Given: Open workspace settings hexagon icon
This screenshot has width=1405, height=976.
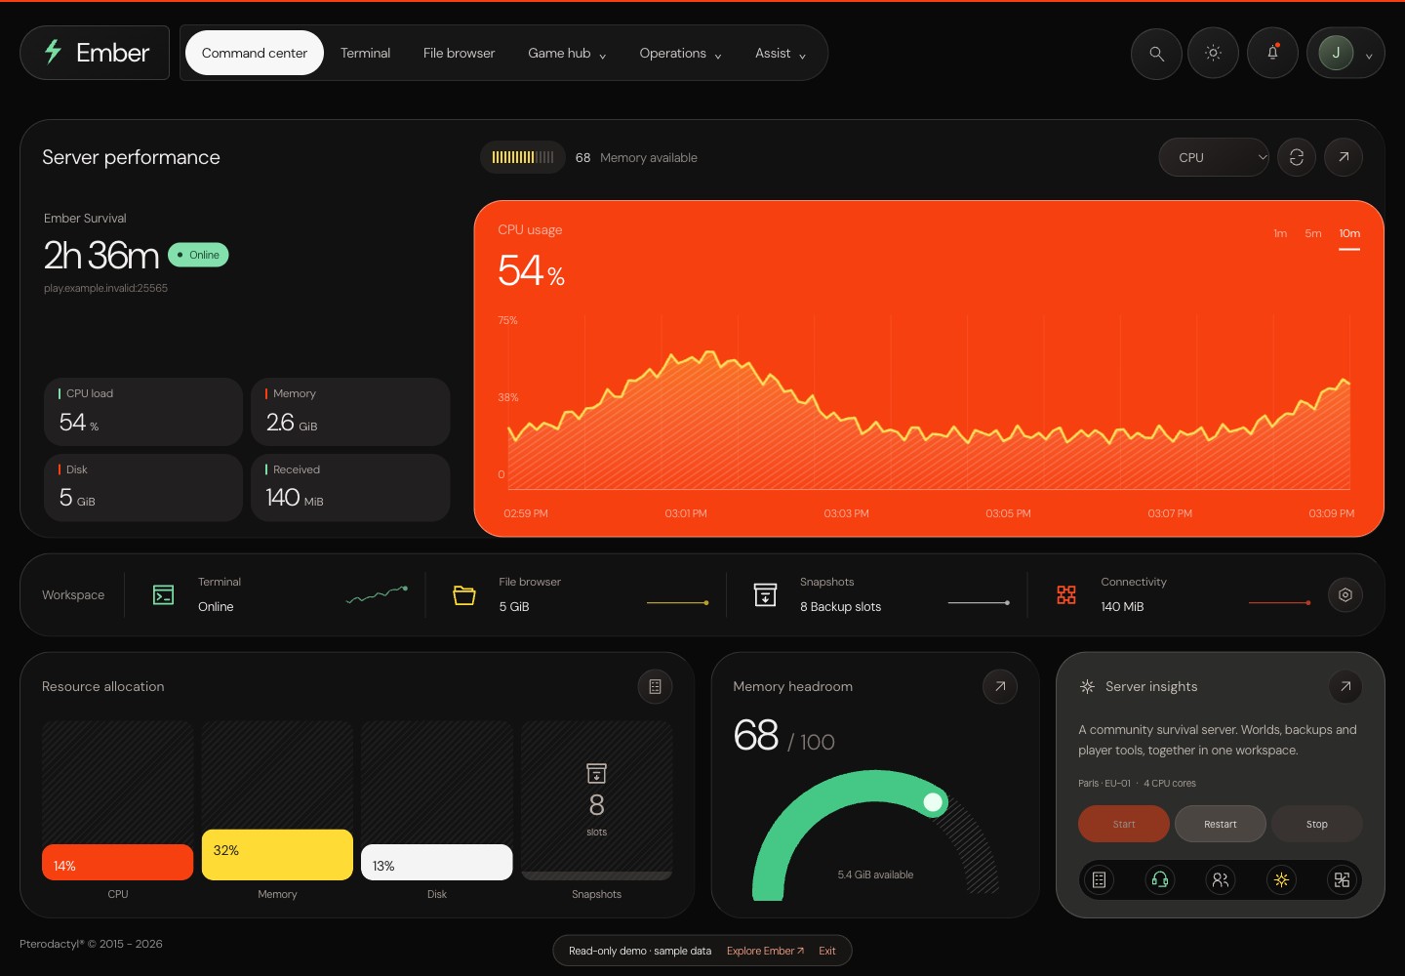Looking at the screenshot, I should pyautogui.click(x=1345, y=594).
